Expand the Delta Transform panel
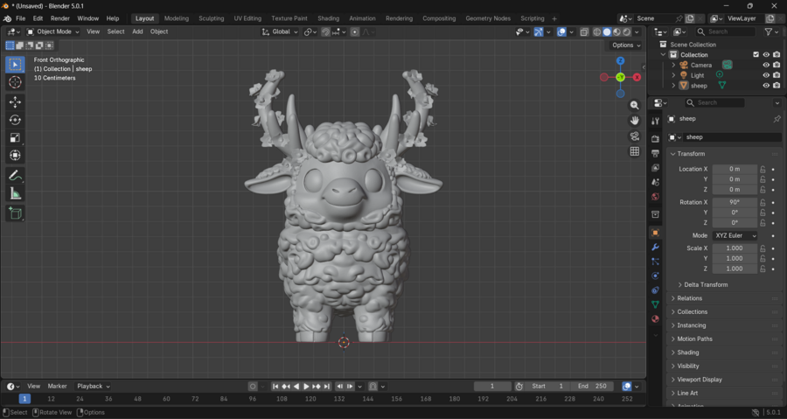The width and height of the screenshot is (787, 419). (x=707, y=284)
